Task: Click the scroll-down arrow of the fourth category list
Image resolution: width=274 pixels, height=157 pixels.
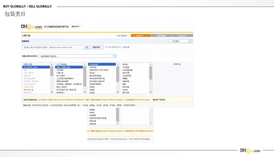Action: [x=151, y=93]
